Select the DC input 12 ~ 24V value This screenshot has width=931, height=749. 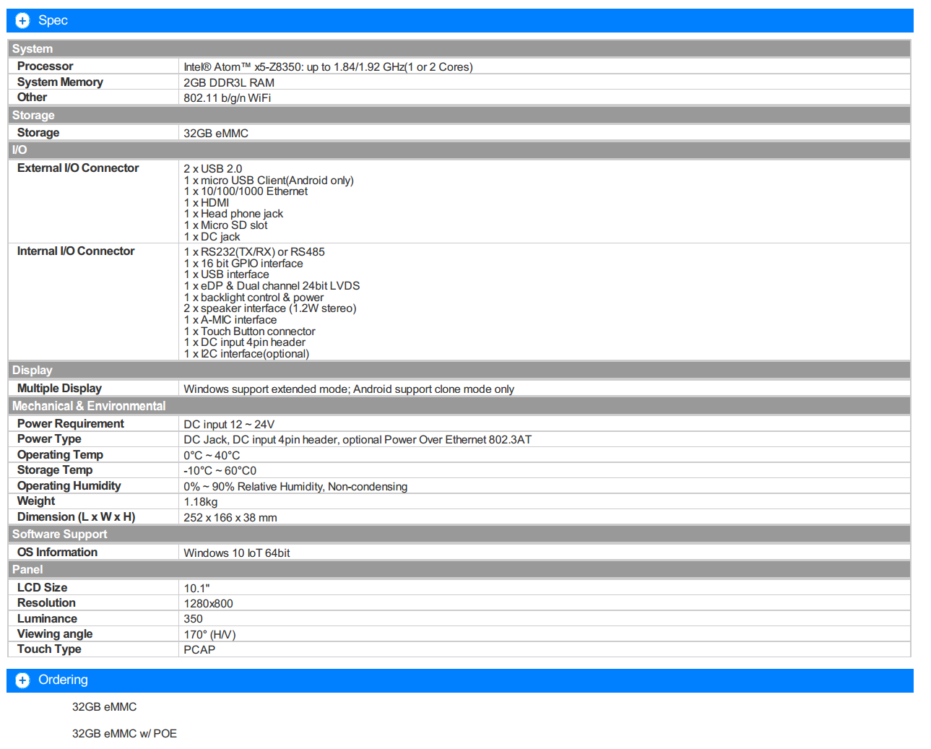point(229,425)
